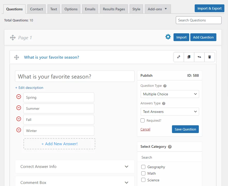Click the duplicate question icon
Image resolution: width=228 pixels, height=186 pixels.
[x=189, y=57]
